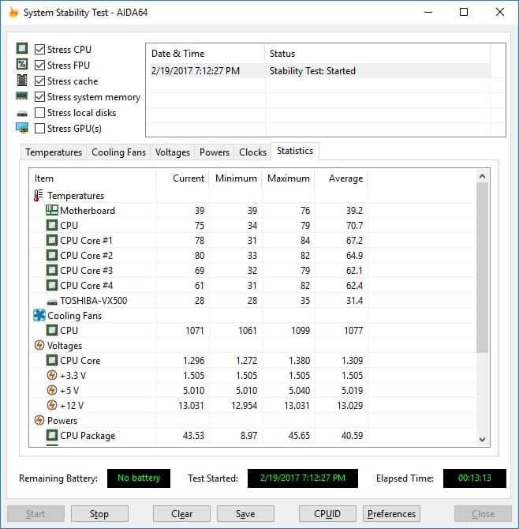The image size is (519, 529).
Task: Click the Elapsed Time display 00:13:13
Action: click(x=475, y=478)
